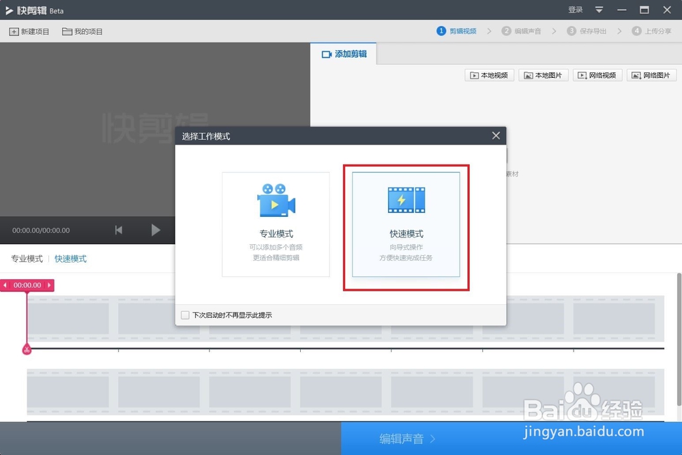Step timeline marker backward with left arrow

5,285
